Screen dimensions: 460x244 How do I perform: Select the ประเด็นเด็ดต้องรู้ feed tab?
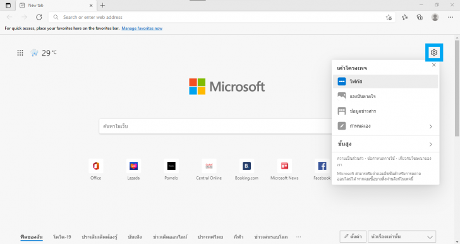click(x=99, y=236)
